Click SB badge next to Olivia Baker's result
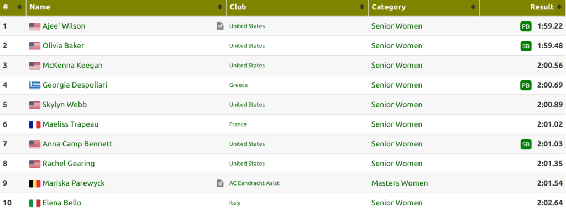 pyautogui.click(x=526, y=46)
